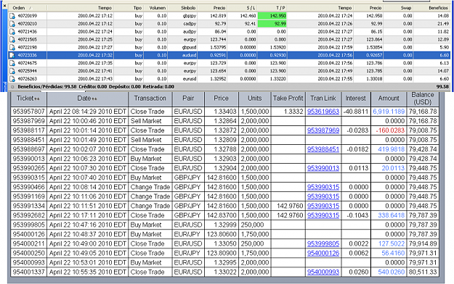The height and width of the screenshot is (284, 454).
Task: Open Tran Link 953619663
Action: (323, 112)
